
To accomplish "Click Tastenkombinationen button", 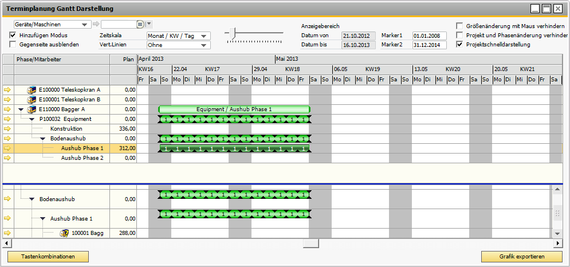I will (x=48, y=257).
